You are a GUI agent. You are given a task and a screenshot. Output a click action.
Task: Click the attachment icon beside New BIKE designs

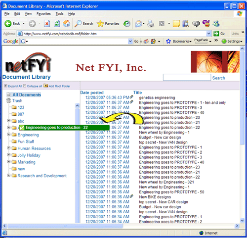coord(131,196)
